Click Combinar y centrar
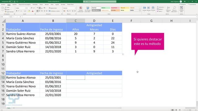The height and width of the screenshot is (111, 198). click(54, 11)
